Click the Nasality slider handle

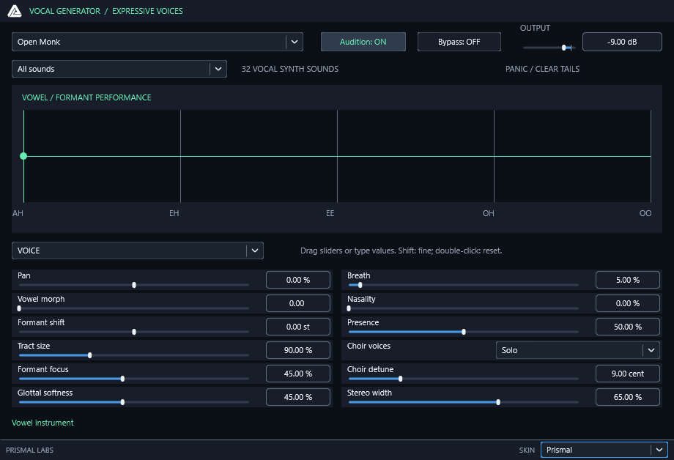click(x=349, y=308)
